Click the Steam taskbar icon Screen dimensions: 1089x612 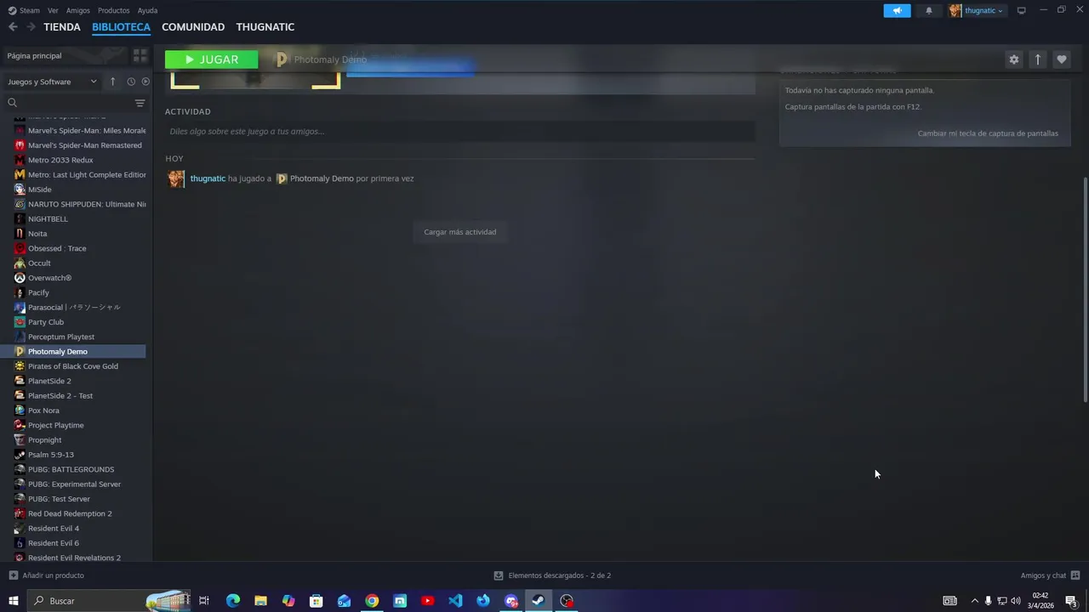click(x=539, y=601)
